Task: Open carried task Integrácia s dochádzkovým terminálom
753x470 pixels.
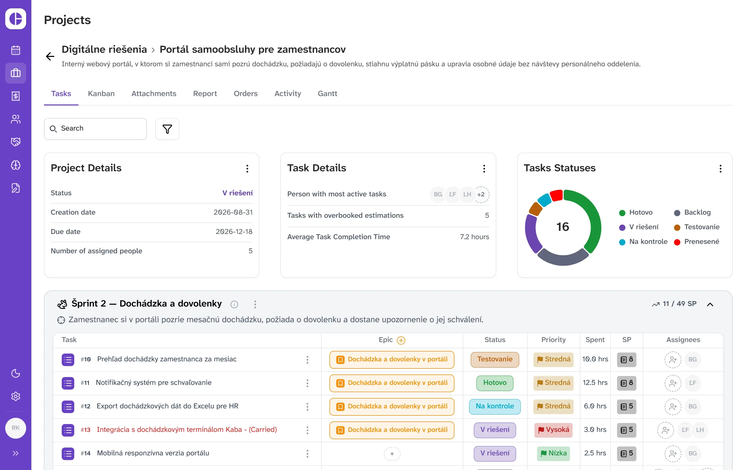Action: point(187,430)
